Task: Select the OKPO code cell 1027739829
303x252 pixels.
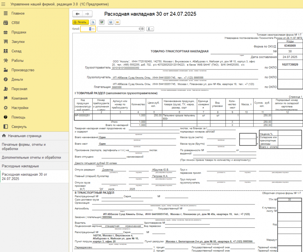Action: pos(290,64)
